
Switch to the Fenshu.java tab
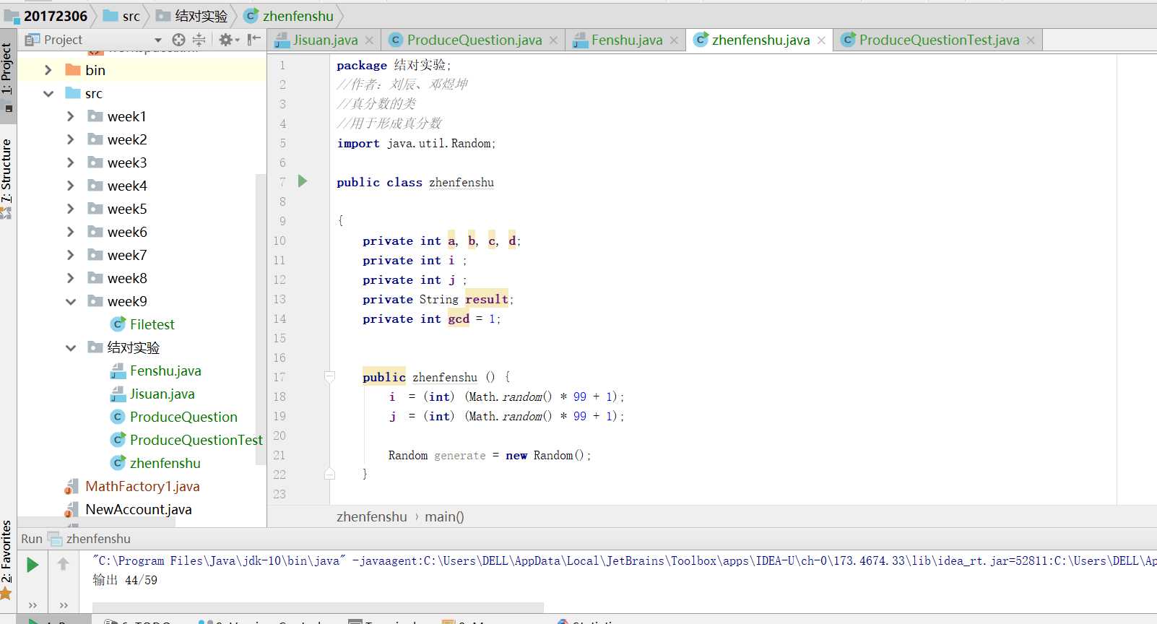point(626,40)
